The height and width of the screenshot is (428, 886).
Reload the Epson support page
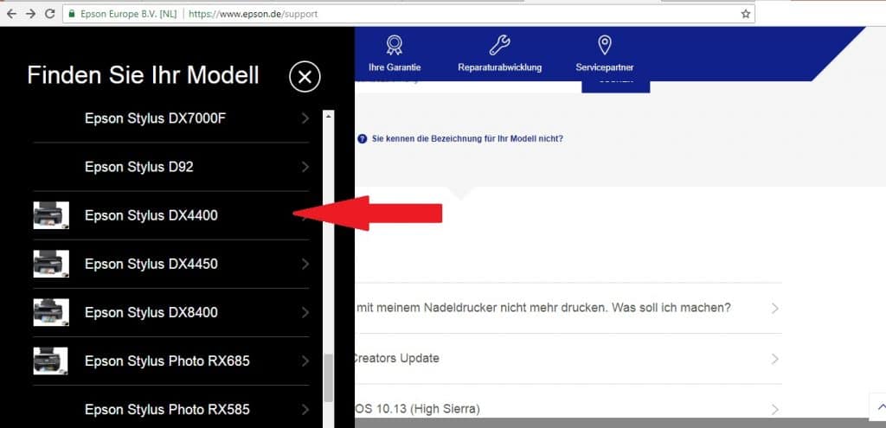(x=49, y=14)
